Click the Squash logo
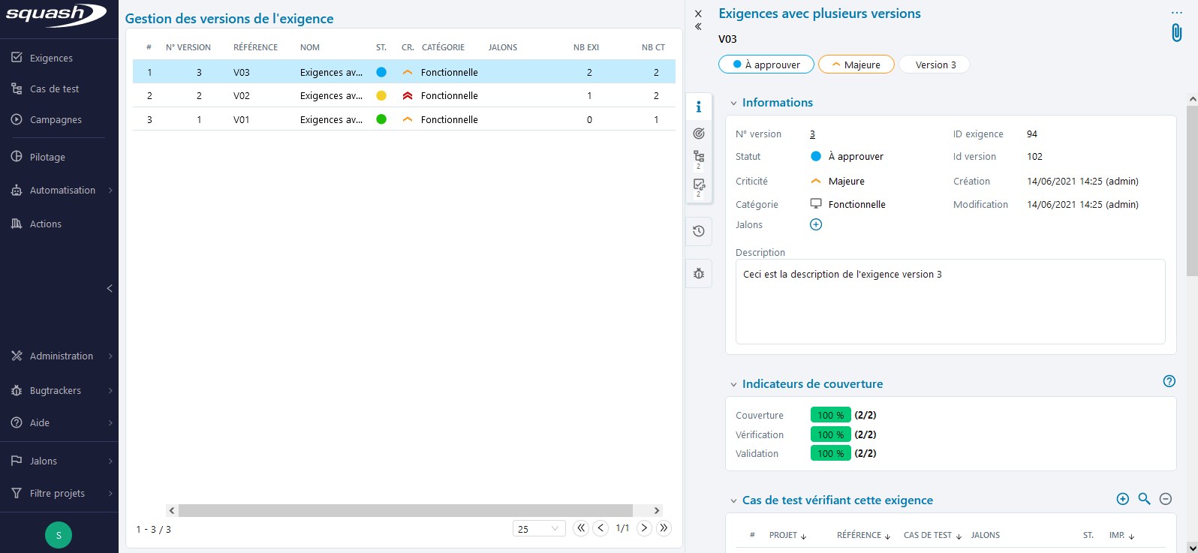 [56, 15]
